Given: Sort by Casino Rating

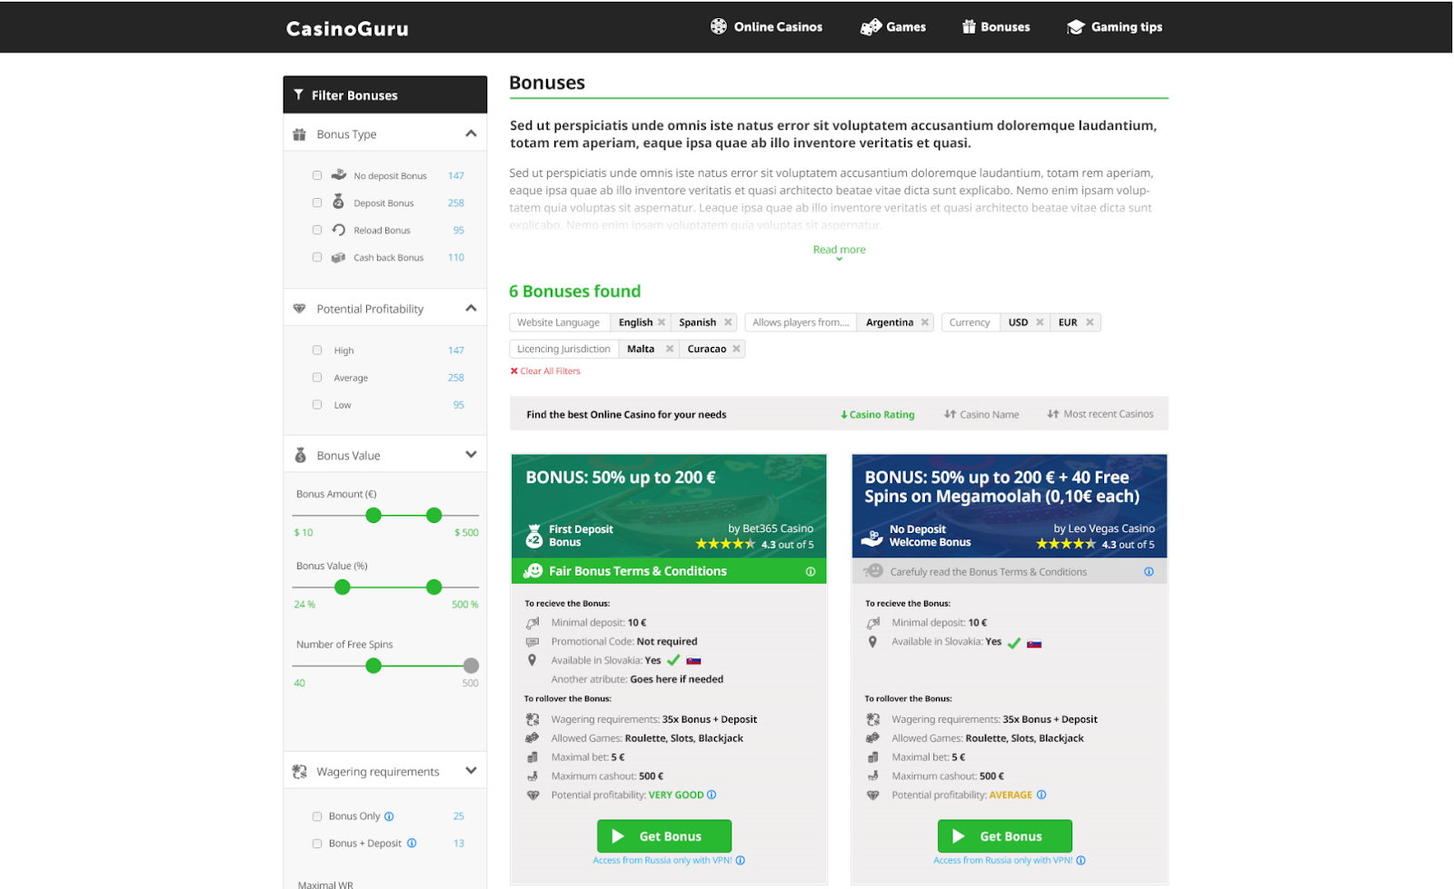Looking at the screenshot, I should click(877, 414).
